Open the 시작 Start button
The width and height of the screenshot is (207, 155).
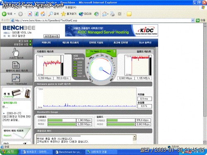[x=9, y=152]
